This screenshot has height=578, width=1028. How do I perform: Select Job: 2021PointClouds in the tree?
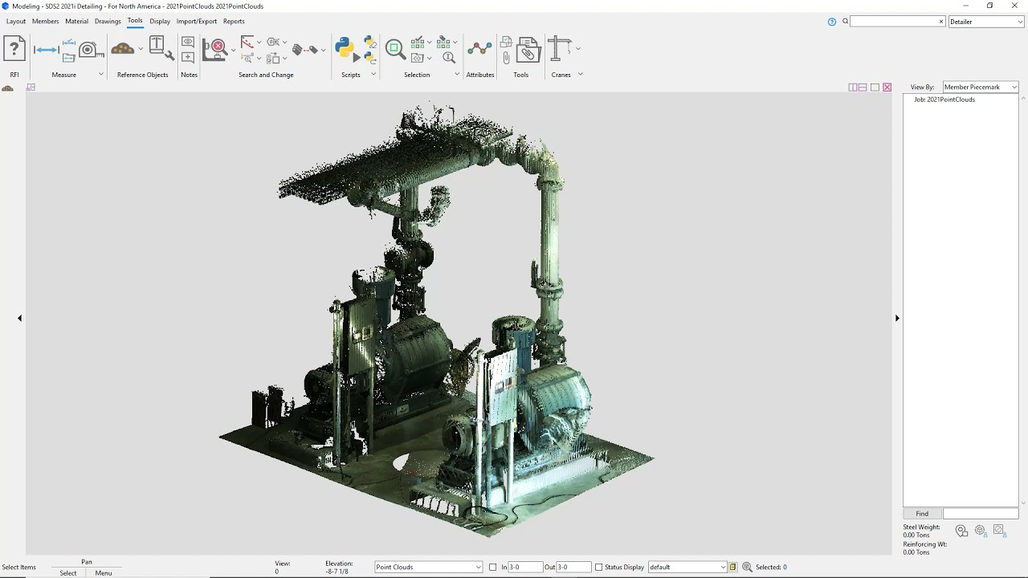[944, 100]
